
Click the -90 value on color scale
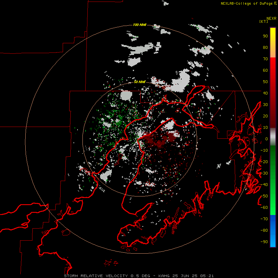click(264, 242)
